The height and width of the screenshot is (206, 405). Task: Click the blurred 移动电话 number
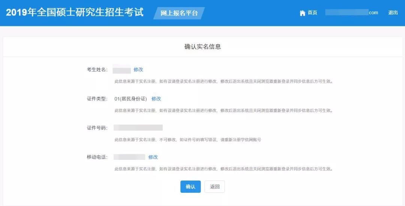[129, 157]
